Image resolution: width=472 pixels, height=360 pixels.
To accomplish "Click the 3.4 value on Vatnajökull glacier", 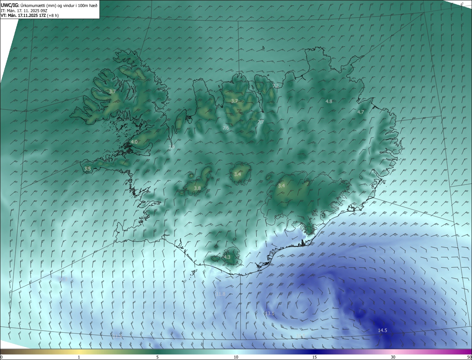I will 281,186.
